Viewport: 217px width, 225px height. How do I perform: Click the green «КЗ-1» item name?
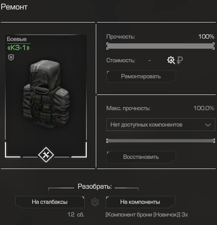tap(18, 47)
